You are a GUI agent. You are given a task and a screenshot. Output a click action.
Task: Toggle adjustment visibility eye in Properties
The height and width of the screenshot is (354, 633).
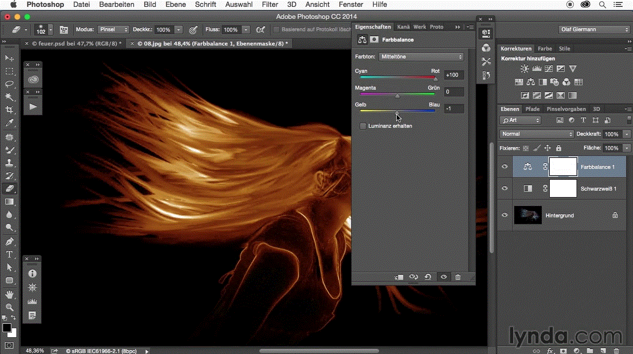pos(444,277)
